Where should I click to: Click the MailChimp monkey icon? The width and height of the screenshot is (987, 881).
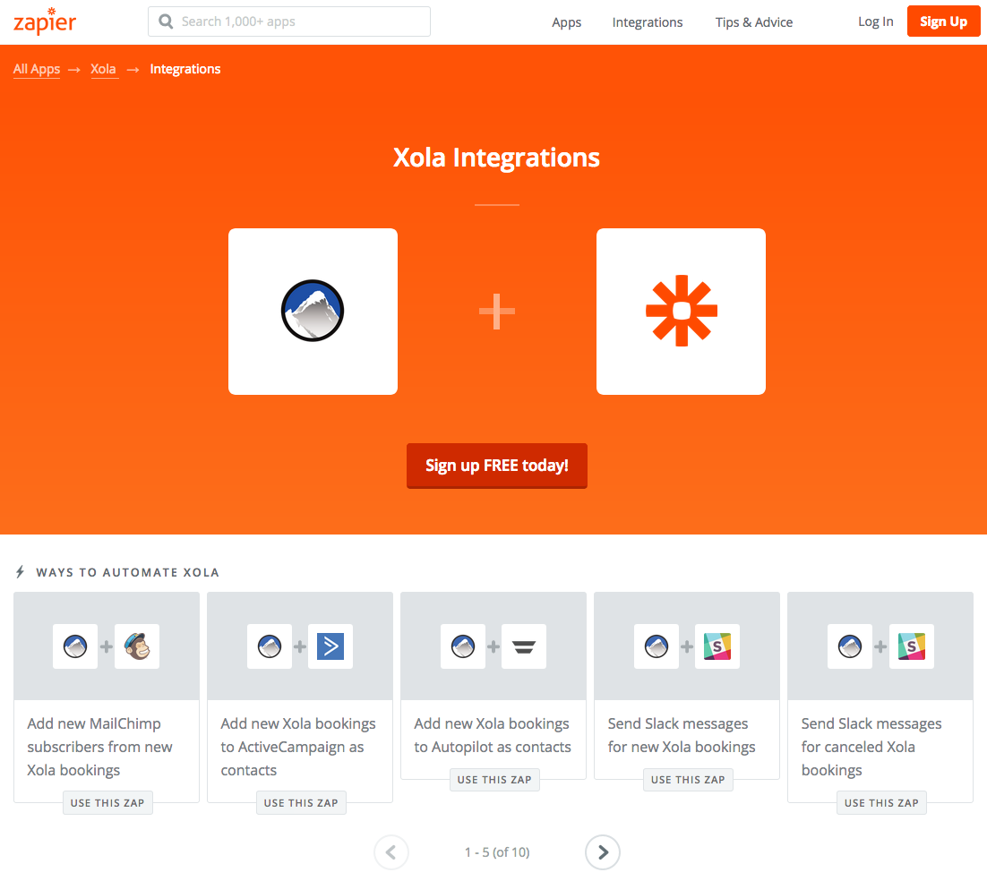coord(137,646)
